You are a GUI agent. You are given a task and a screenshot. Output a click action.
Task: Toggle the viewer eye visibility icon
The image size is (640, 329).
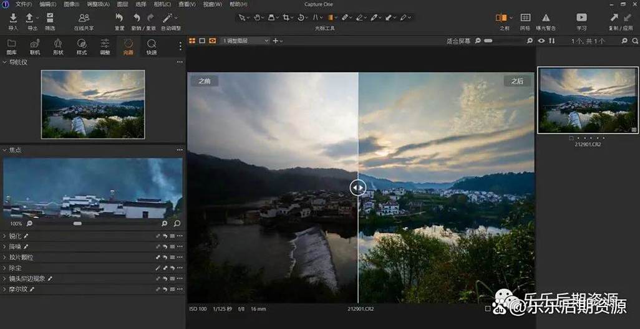pos(541,41)
